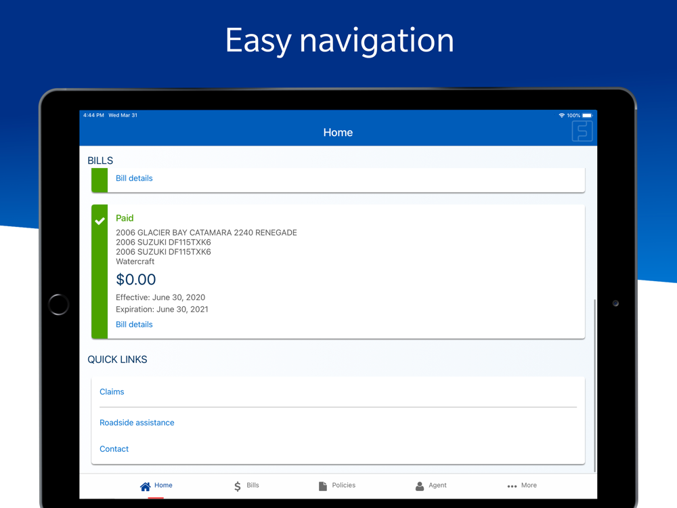The width and height of the screenshot is (677, 508).
Task: Tap the More three-dots icon
Action: (x=512, y=486)
